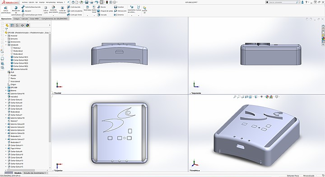The width and height of the screenshot is (325, 177).
Task: Click the Simetría mirror feature icon
Action: pos(119,15)
